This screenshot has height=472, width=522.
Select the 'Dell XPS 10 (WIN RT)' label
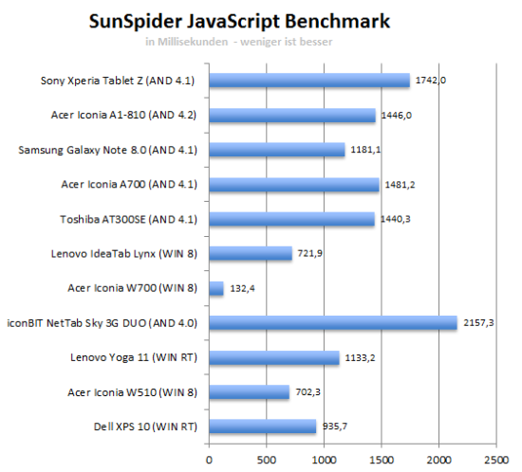tap(145, 427)
